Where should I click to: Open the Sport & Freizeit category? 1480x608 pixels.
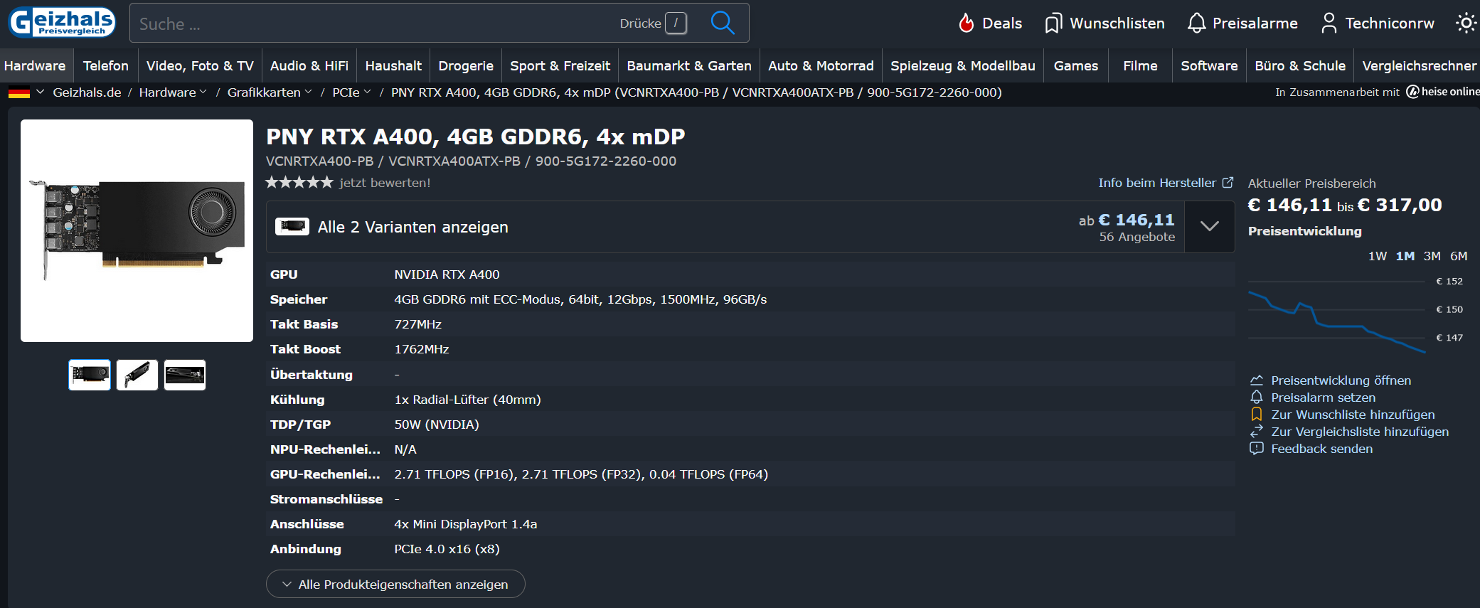coord(560,65)
